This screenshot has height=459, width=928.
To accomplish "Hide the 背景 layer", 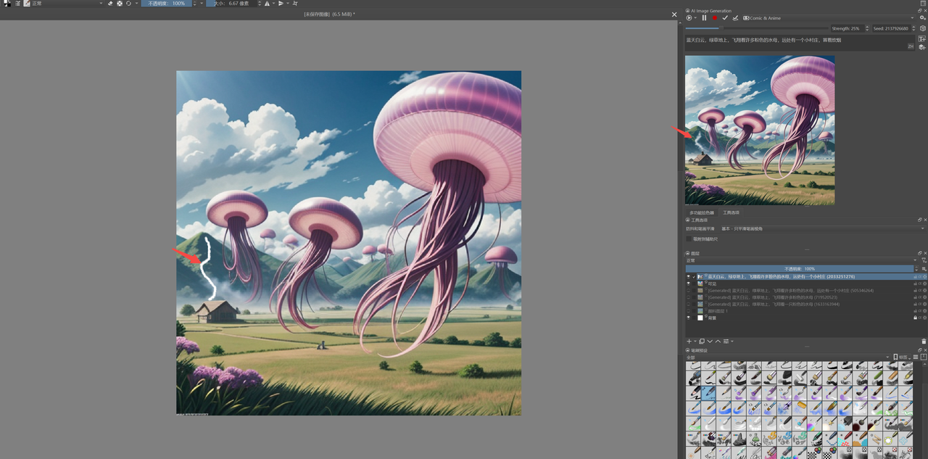I will [689, 318].
